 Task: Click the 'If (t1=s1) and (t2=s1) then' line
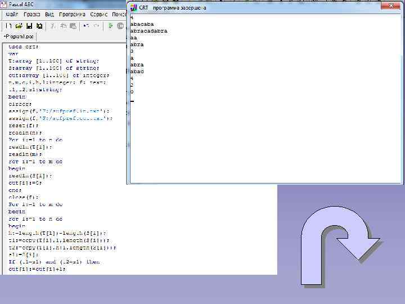(54, 262)
